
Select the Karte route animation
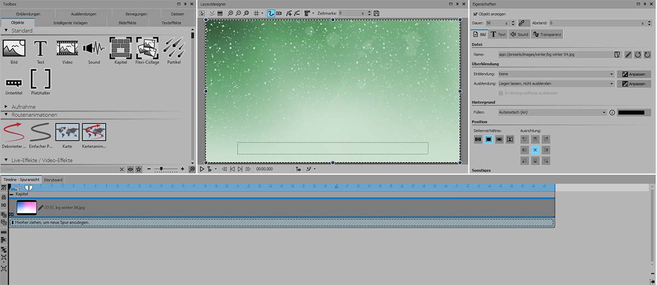coord(67,131)
